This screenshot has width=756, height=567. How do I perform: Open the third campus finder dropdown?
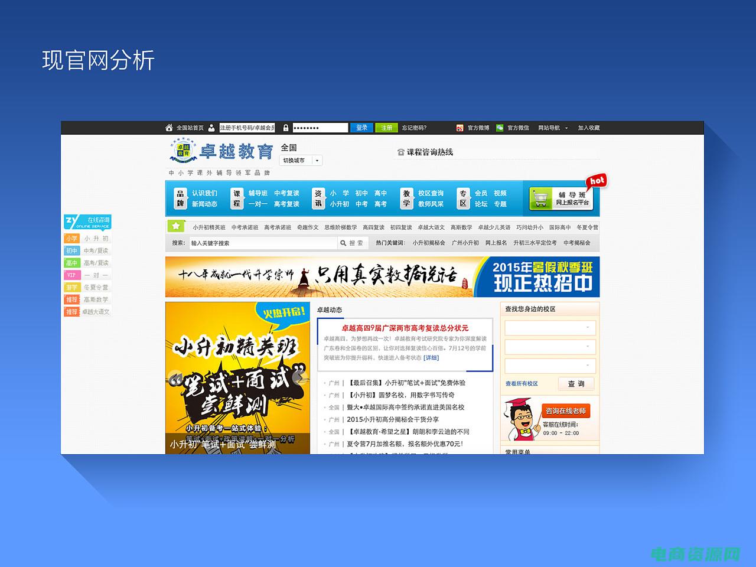[550, 366]
